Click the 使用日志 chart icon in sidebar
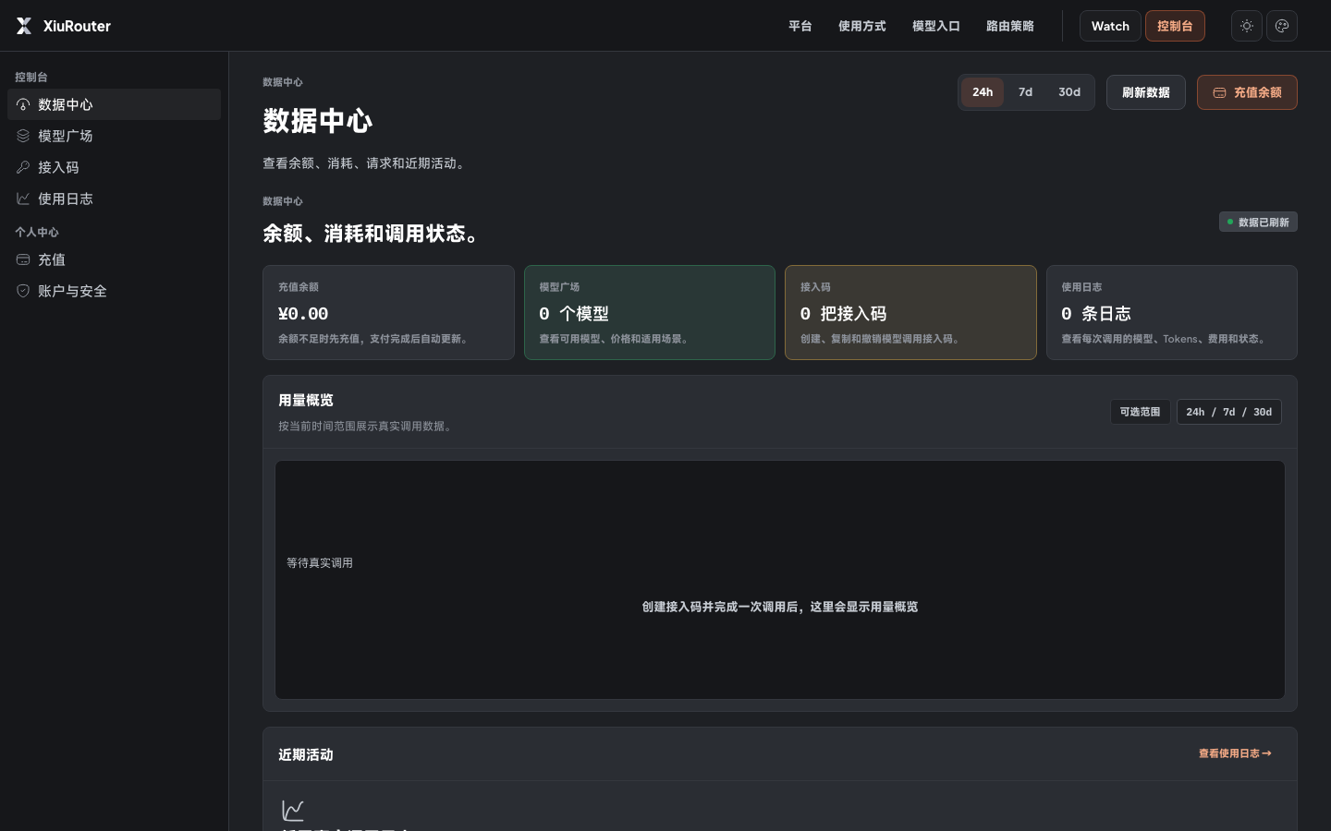 pyautogui.click(x=23, y=199)
